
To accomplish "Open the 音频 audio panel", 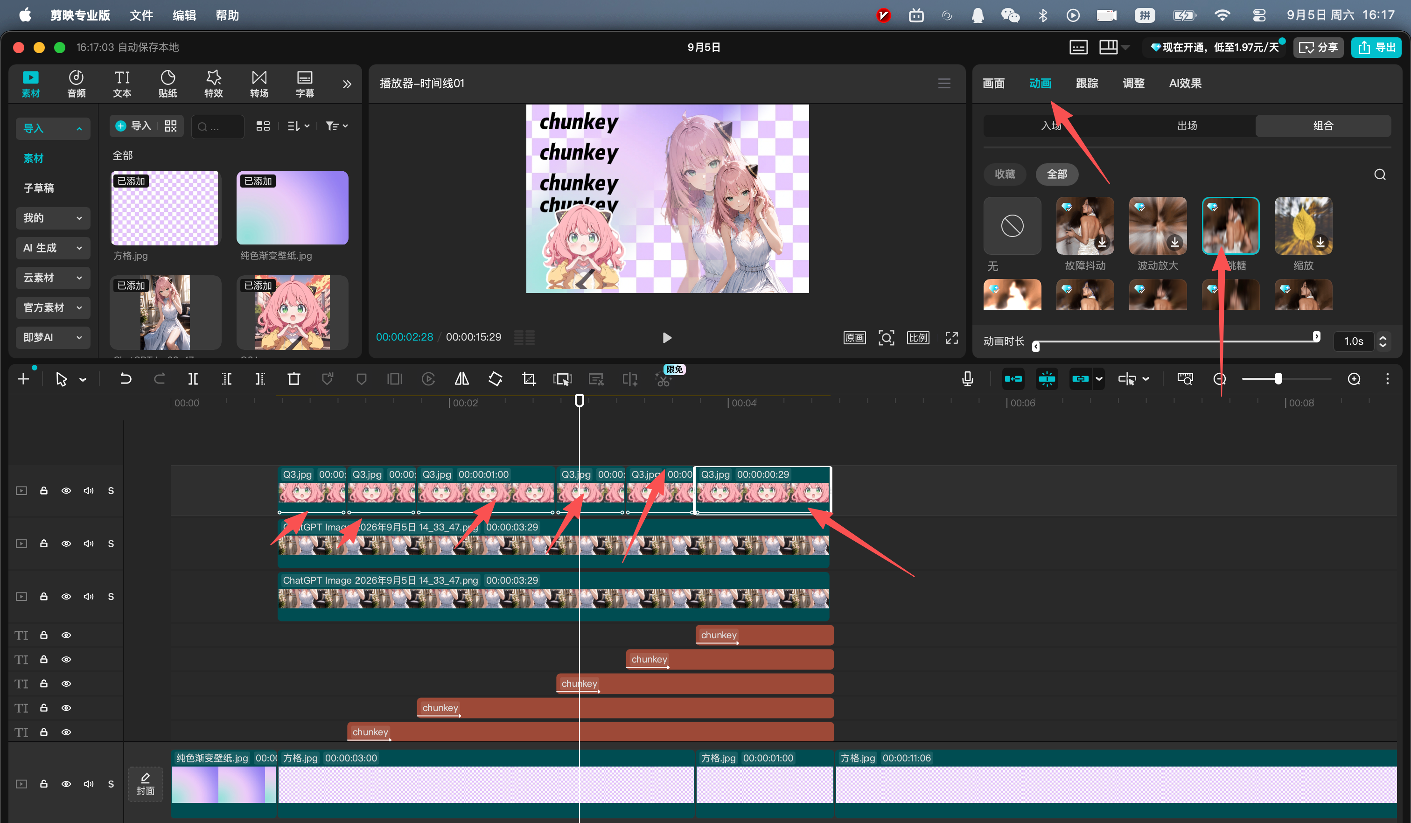I will [x=76, y=84].
